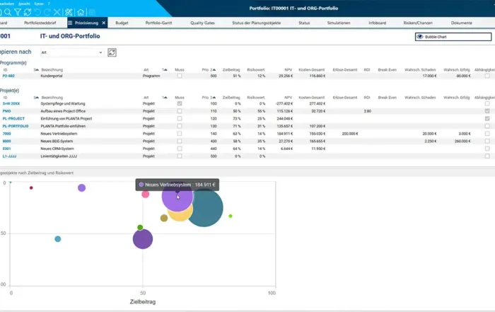Toggle Muss checkbox for Einführung von PLANTA Project
Viewport: 495px width, 312px height.
click(x=180, y=119)
